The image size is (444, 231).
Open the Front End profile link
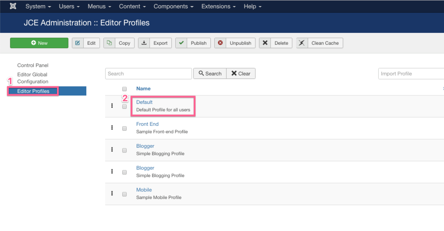coord(147,124)
